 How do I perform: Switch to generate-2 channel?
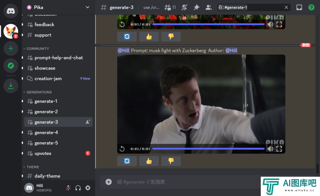click(x=58, y=112)
